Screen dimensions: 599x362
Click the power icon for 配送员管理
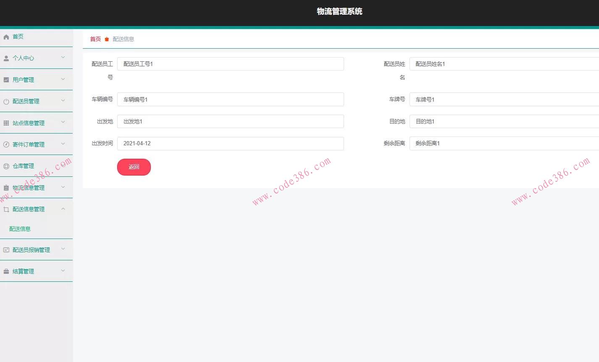(x=6, y=102)
